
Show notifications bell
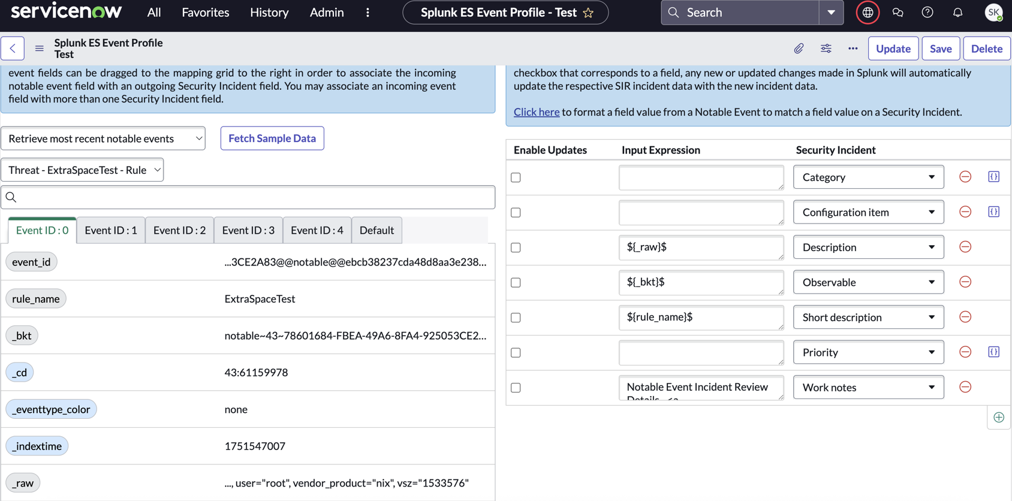coord(957,13)
